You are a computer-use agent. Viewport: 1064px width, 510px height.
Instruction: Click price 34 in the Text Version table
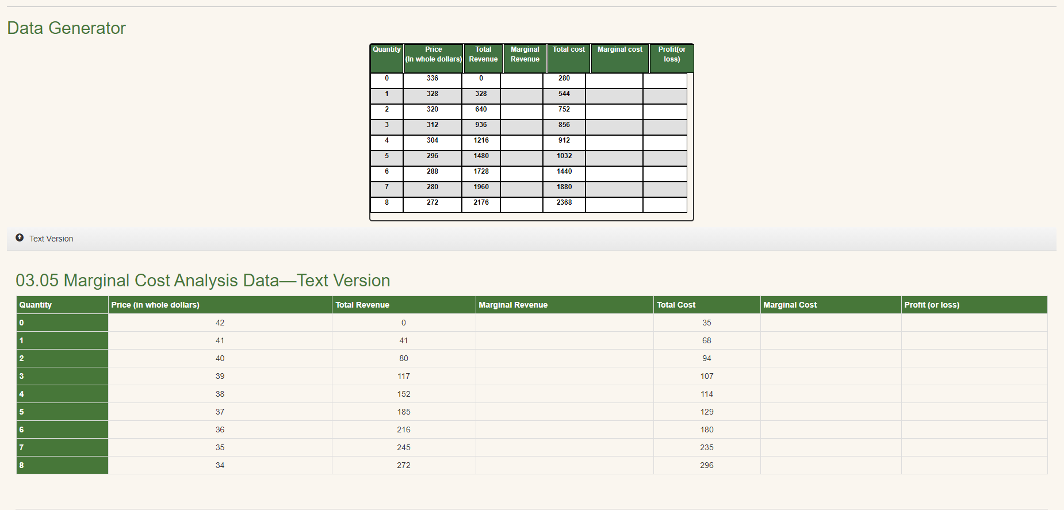(x=220, y=465)
